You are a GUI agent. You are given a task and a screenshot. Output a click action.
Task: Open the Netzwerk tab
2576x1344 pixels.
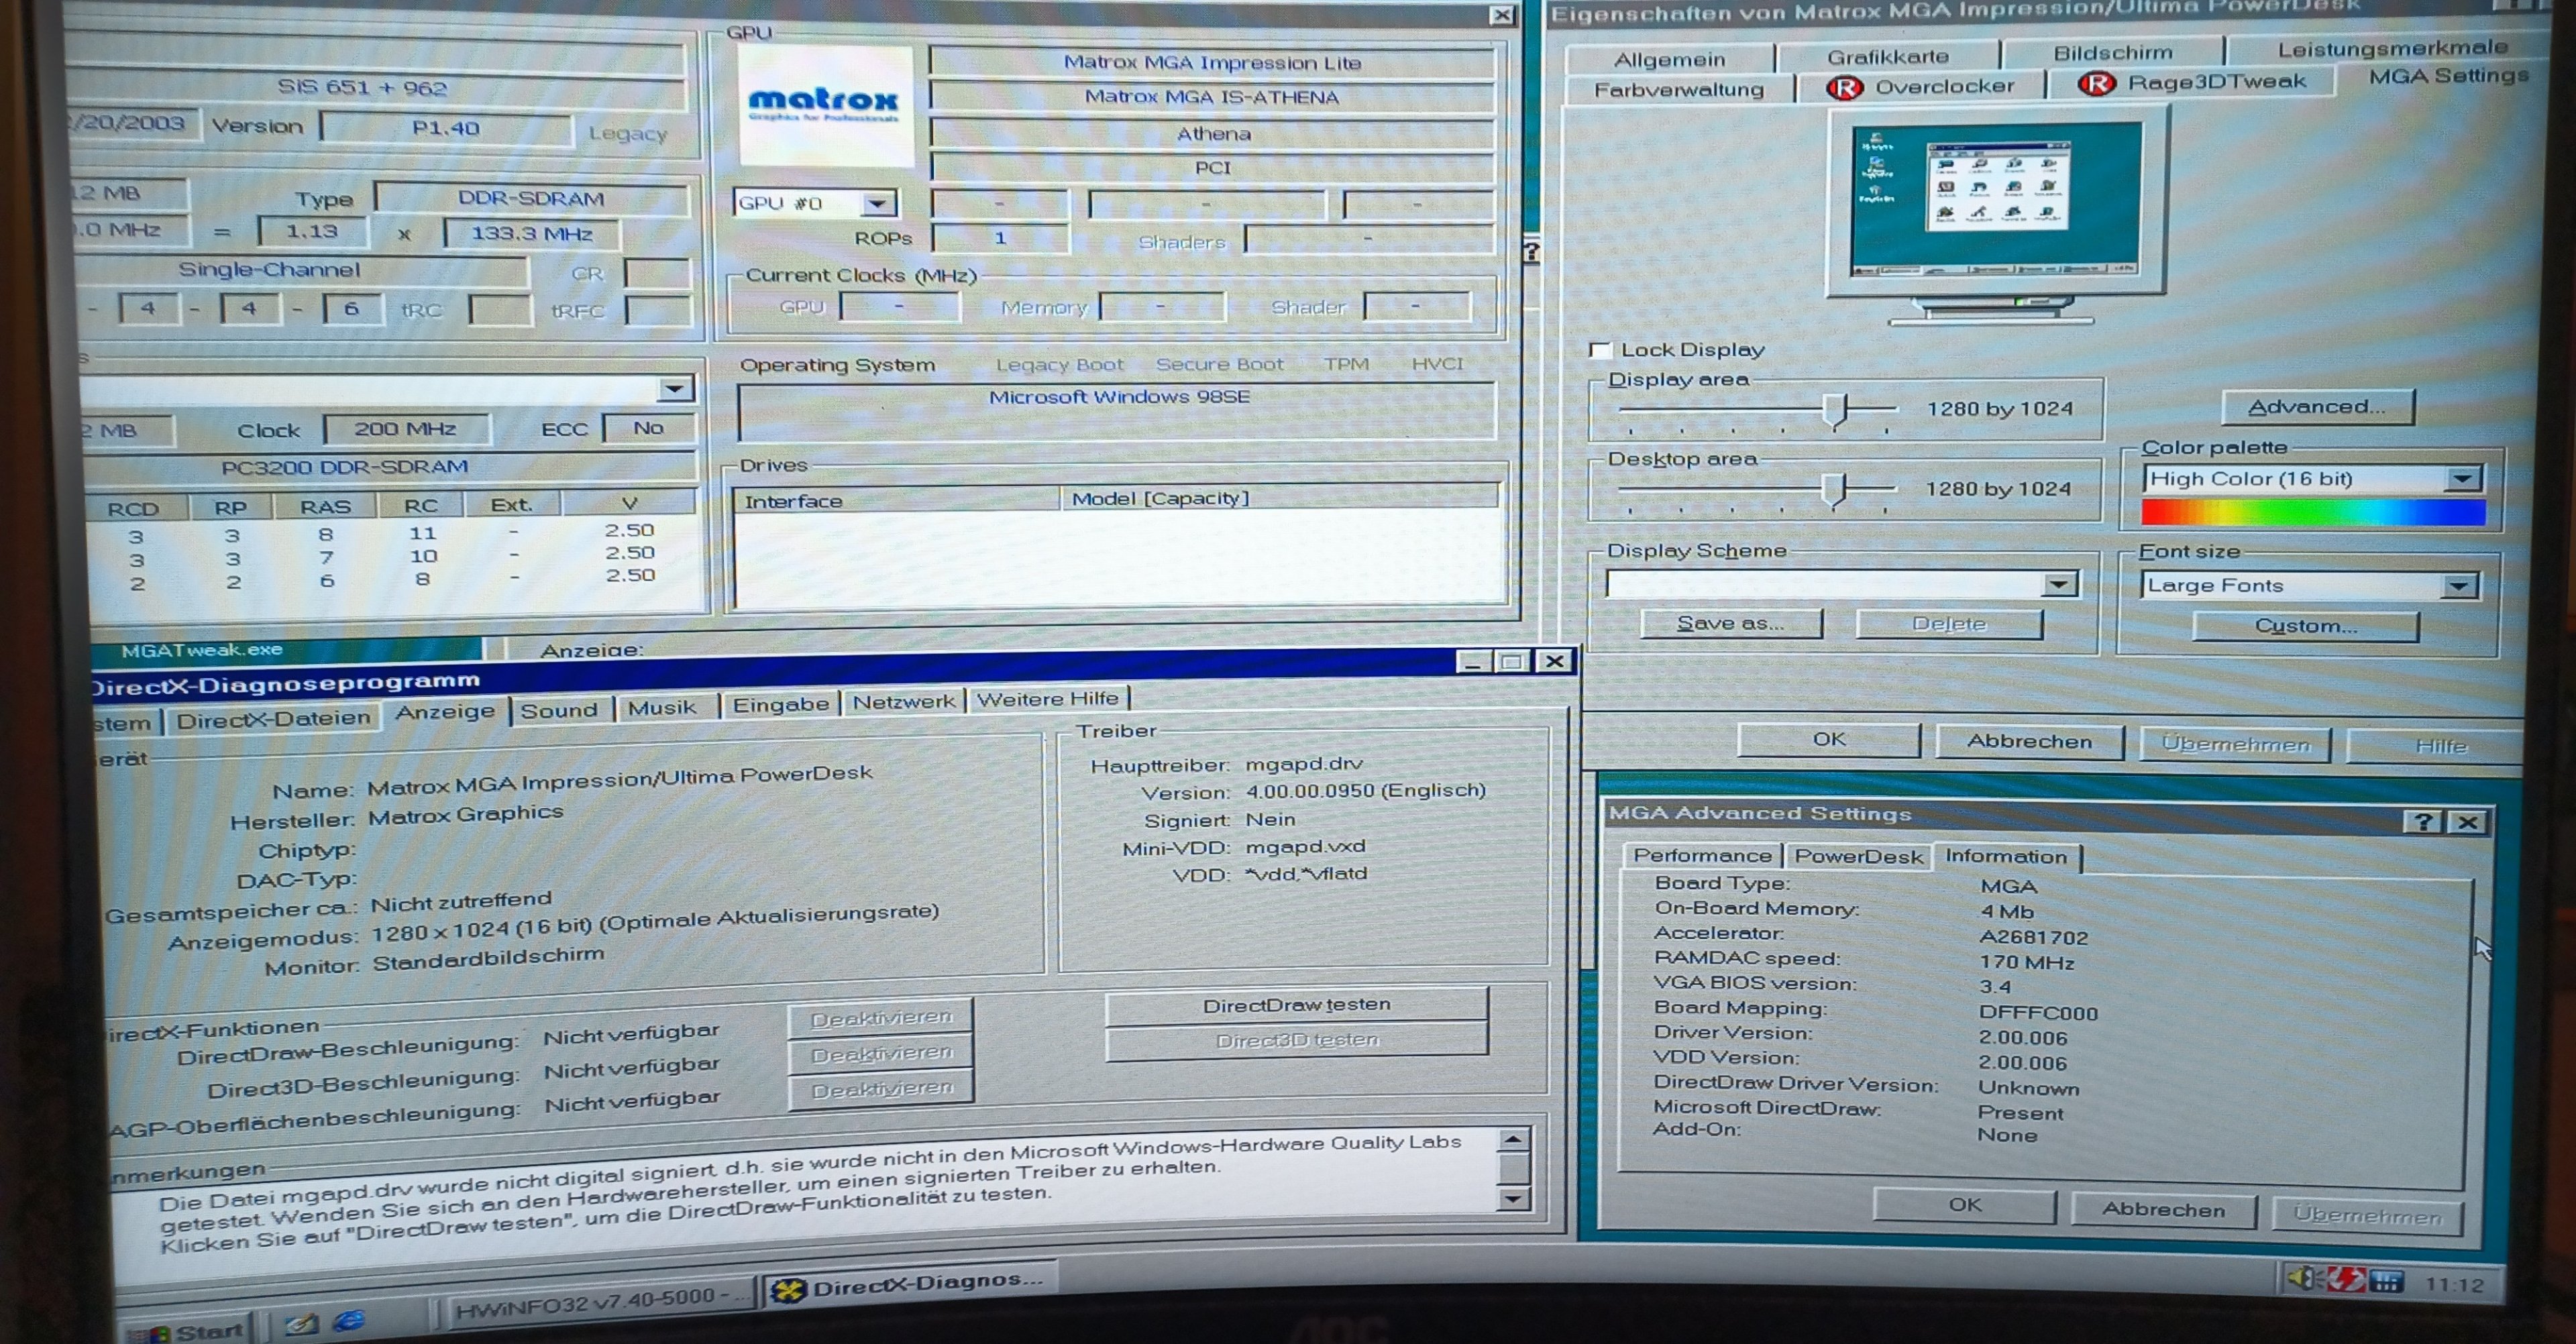(903, 701)
